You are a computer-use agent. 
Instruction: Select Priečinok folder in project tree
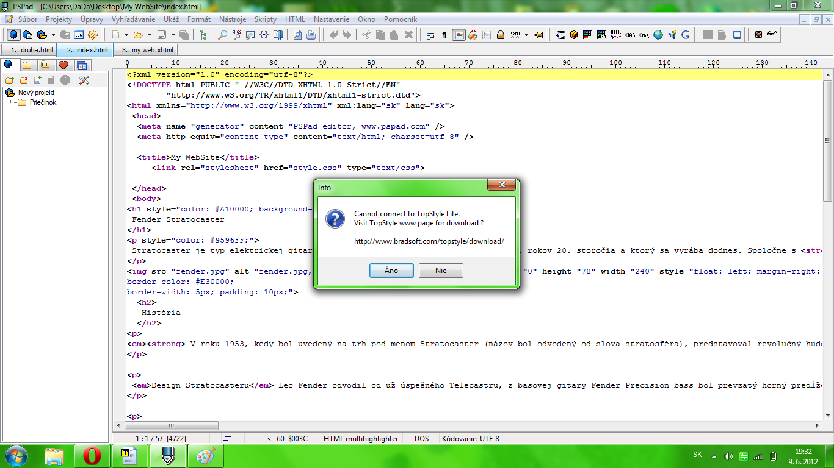point(43,102)
